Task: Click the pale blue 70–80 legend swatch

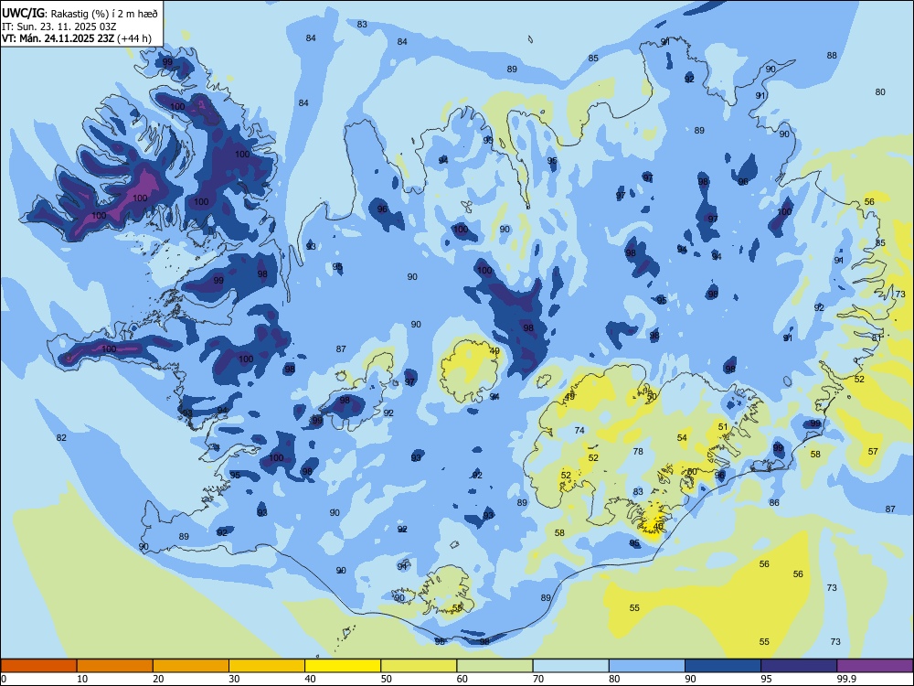Action: (570, 666)
